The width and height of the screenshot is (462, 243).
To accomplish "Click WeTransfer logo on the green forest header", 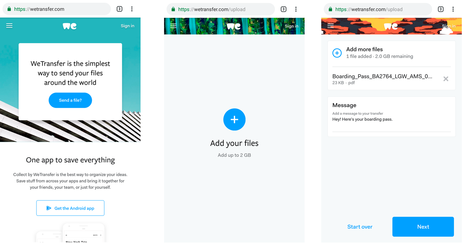I will click(x=234, y=27).
